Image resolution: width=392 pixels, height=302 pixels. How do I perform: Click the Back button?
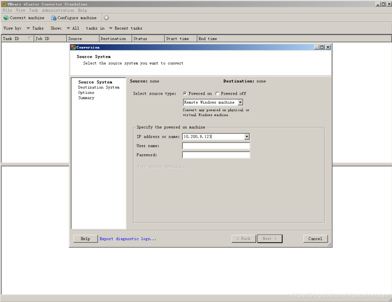pyautogui.click(x=244, y=239)
